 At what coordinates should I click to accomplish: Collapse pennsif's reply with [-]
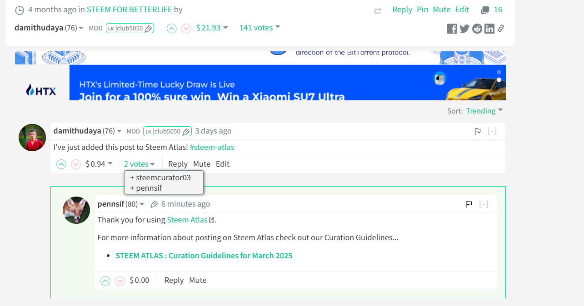click(x=484, y=204)
